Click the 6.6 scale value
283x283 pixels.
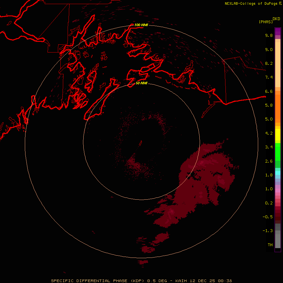[269, 91]
